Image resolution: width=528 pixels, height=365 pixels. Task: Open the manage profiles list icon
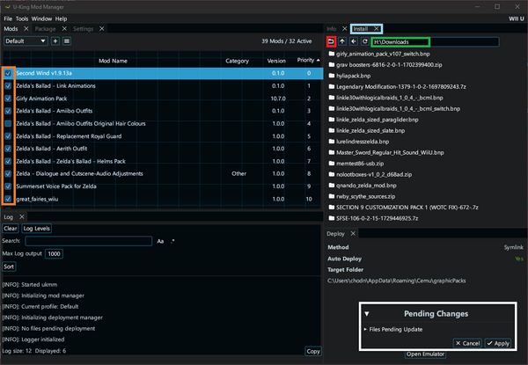point(67,41)
